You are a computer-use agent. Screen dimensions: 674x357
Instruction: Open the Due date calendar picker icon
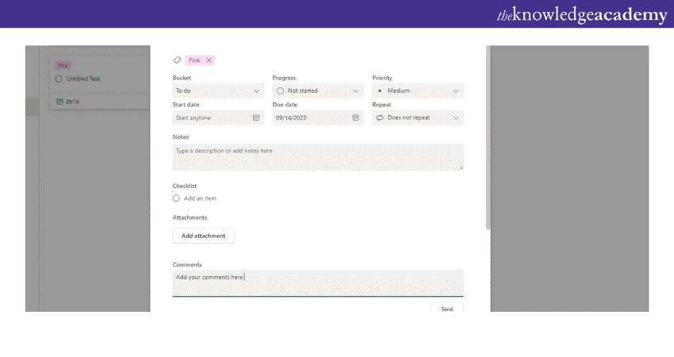click(356, 117)
